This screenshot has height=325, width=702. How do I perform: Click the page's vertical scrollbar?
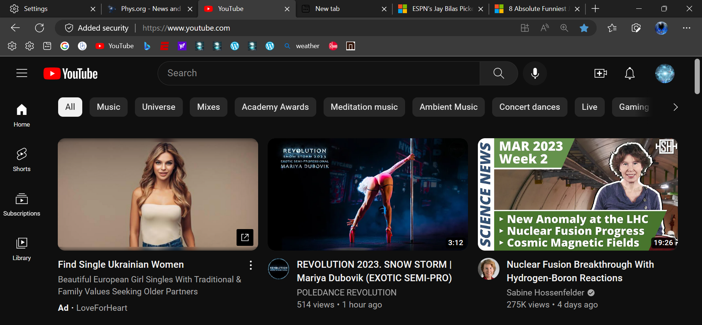[x=697, y=77]
